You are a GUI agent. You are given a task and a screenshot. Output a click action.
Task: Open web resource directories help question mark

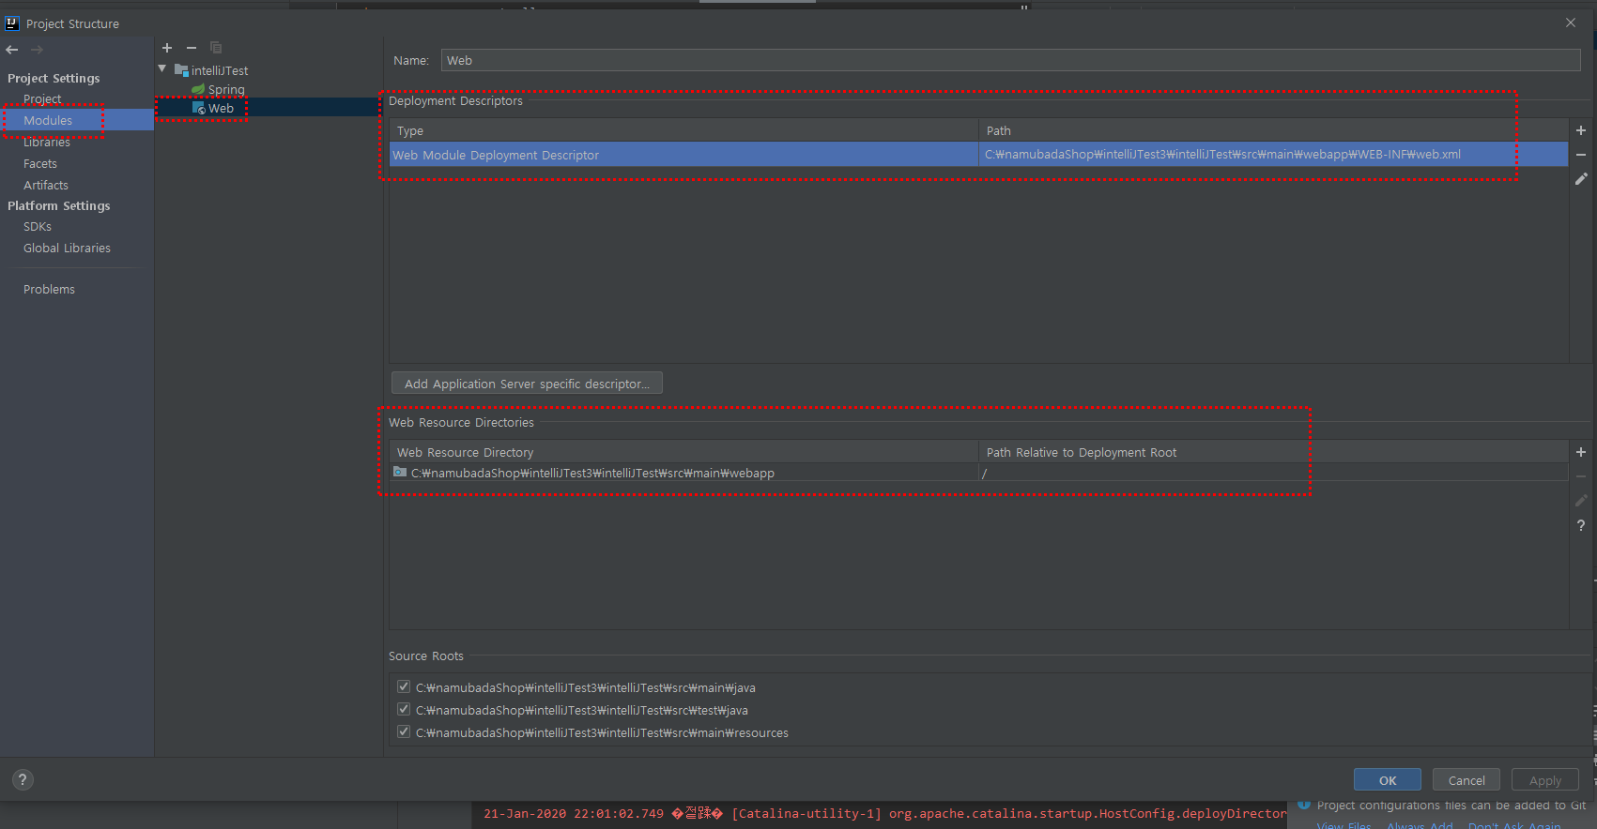[x=1581, y=525]
